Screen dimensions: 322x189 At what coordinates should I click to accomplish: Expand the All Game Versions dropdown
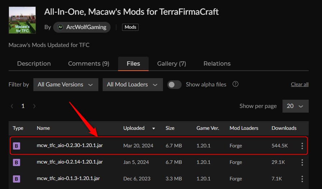click(66, 85)
